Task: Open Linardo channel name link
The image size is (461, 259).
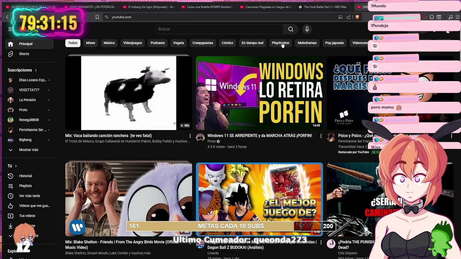Action: (x=213, y=253)
